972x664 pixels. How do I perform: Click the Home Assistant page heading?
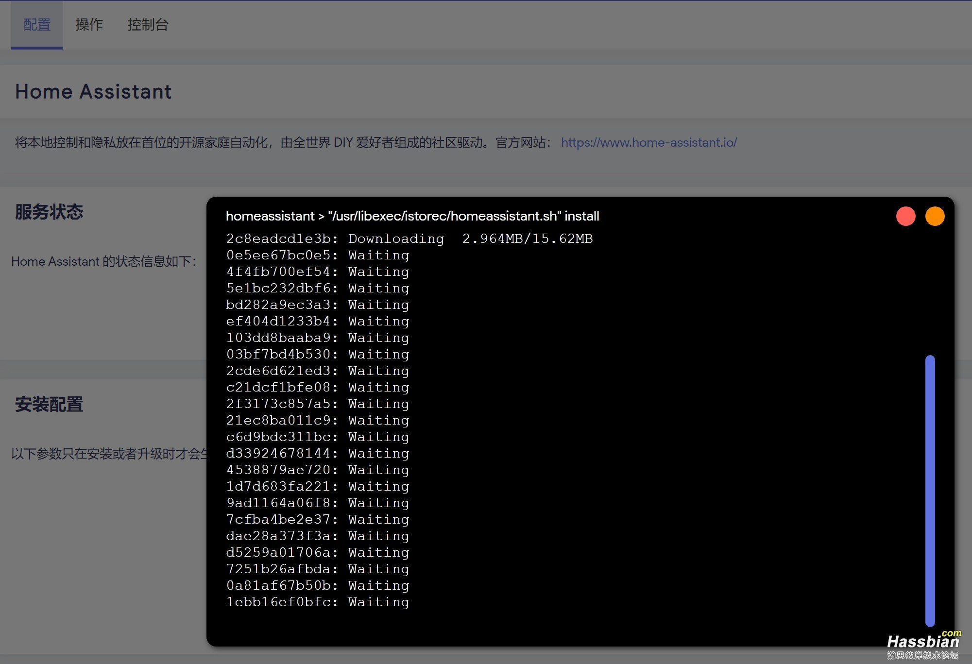point(93,91)
